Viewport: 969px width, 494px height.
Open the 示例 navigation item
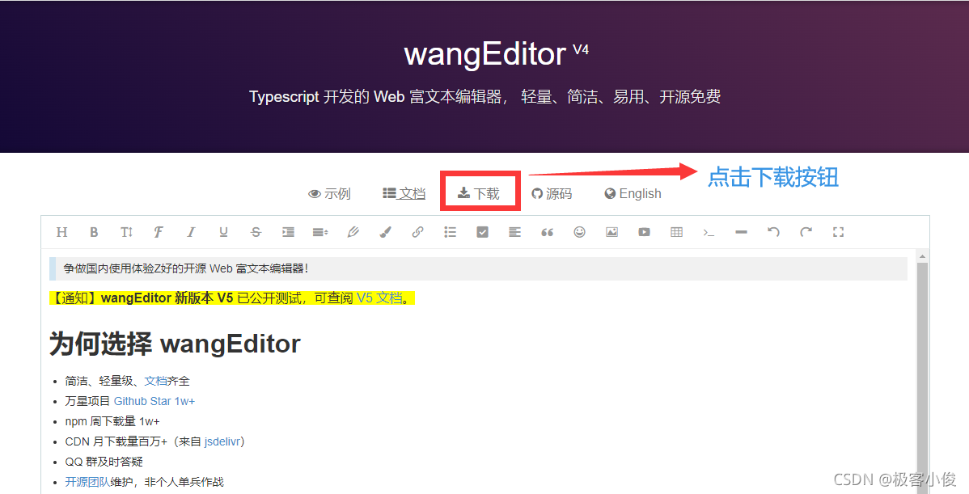point(329,194)
